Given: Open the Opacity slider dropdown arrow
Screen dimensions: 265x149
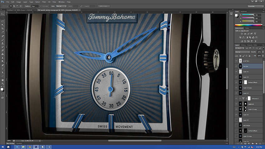Looking at the screenshot, I should [x=263, y=52].
